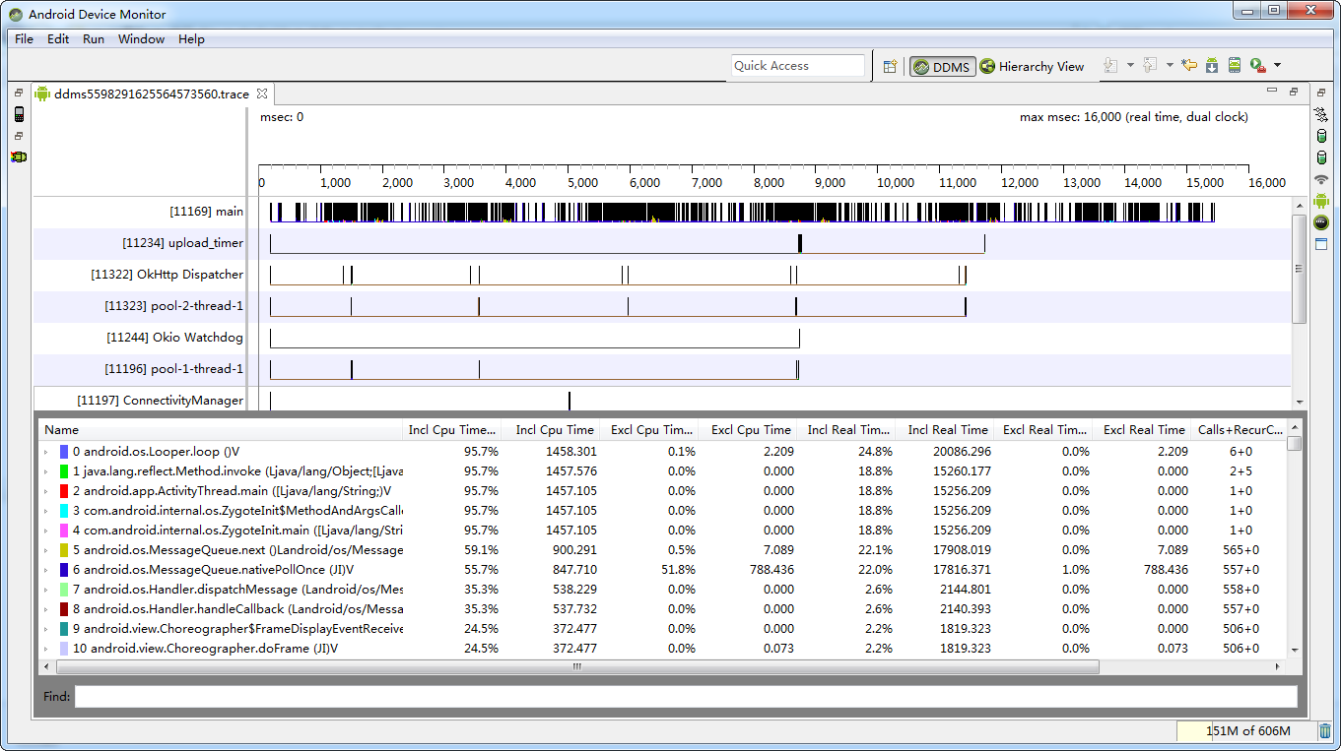Click the Quick Access search box

coord(798,66)
